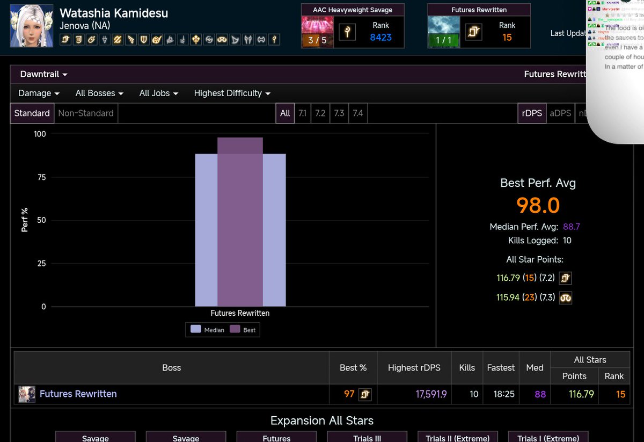
Task: Open the Highest Difficulty dropdown
Action: tap(232, 93)
